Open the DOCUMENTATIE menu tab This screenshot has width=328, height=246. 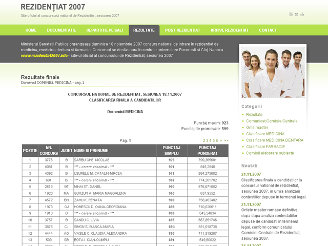61,30
